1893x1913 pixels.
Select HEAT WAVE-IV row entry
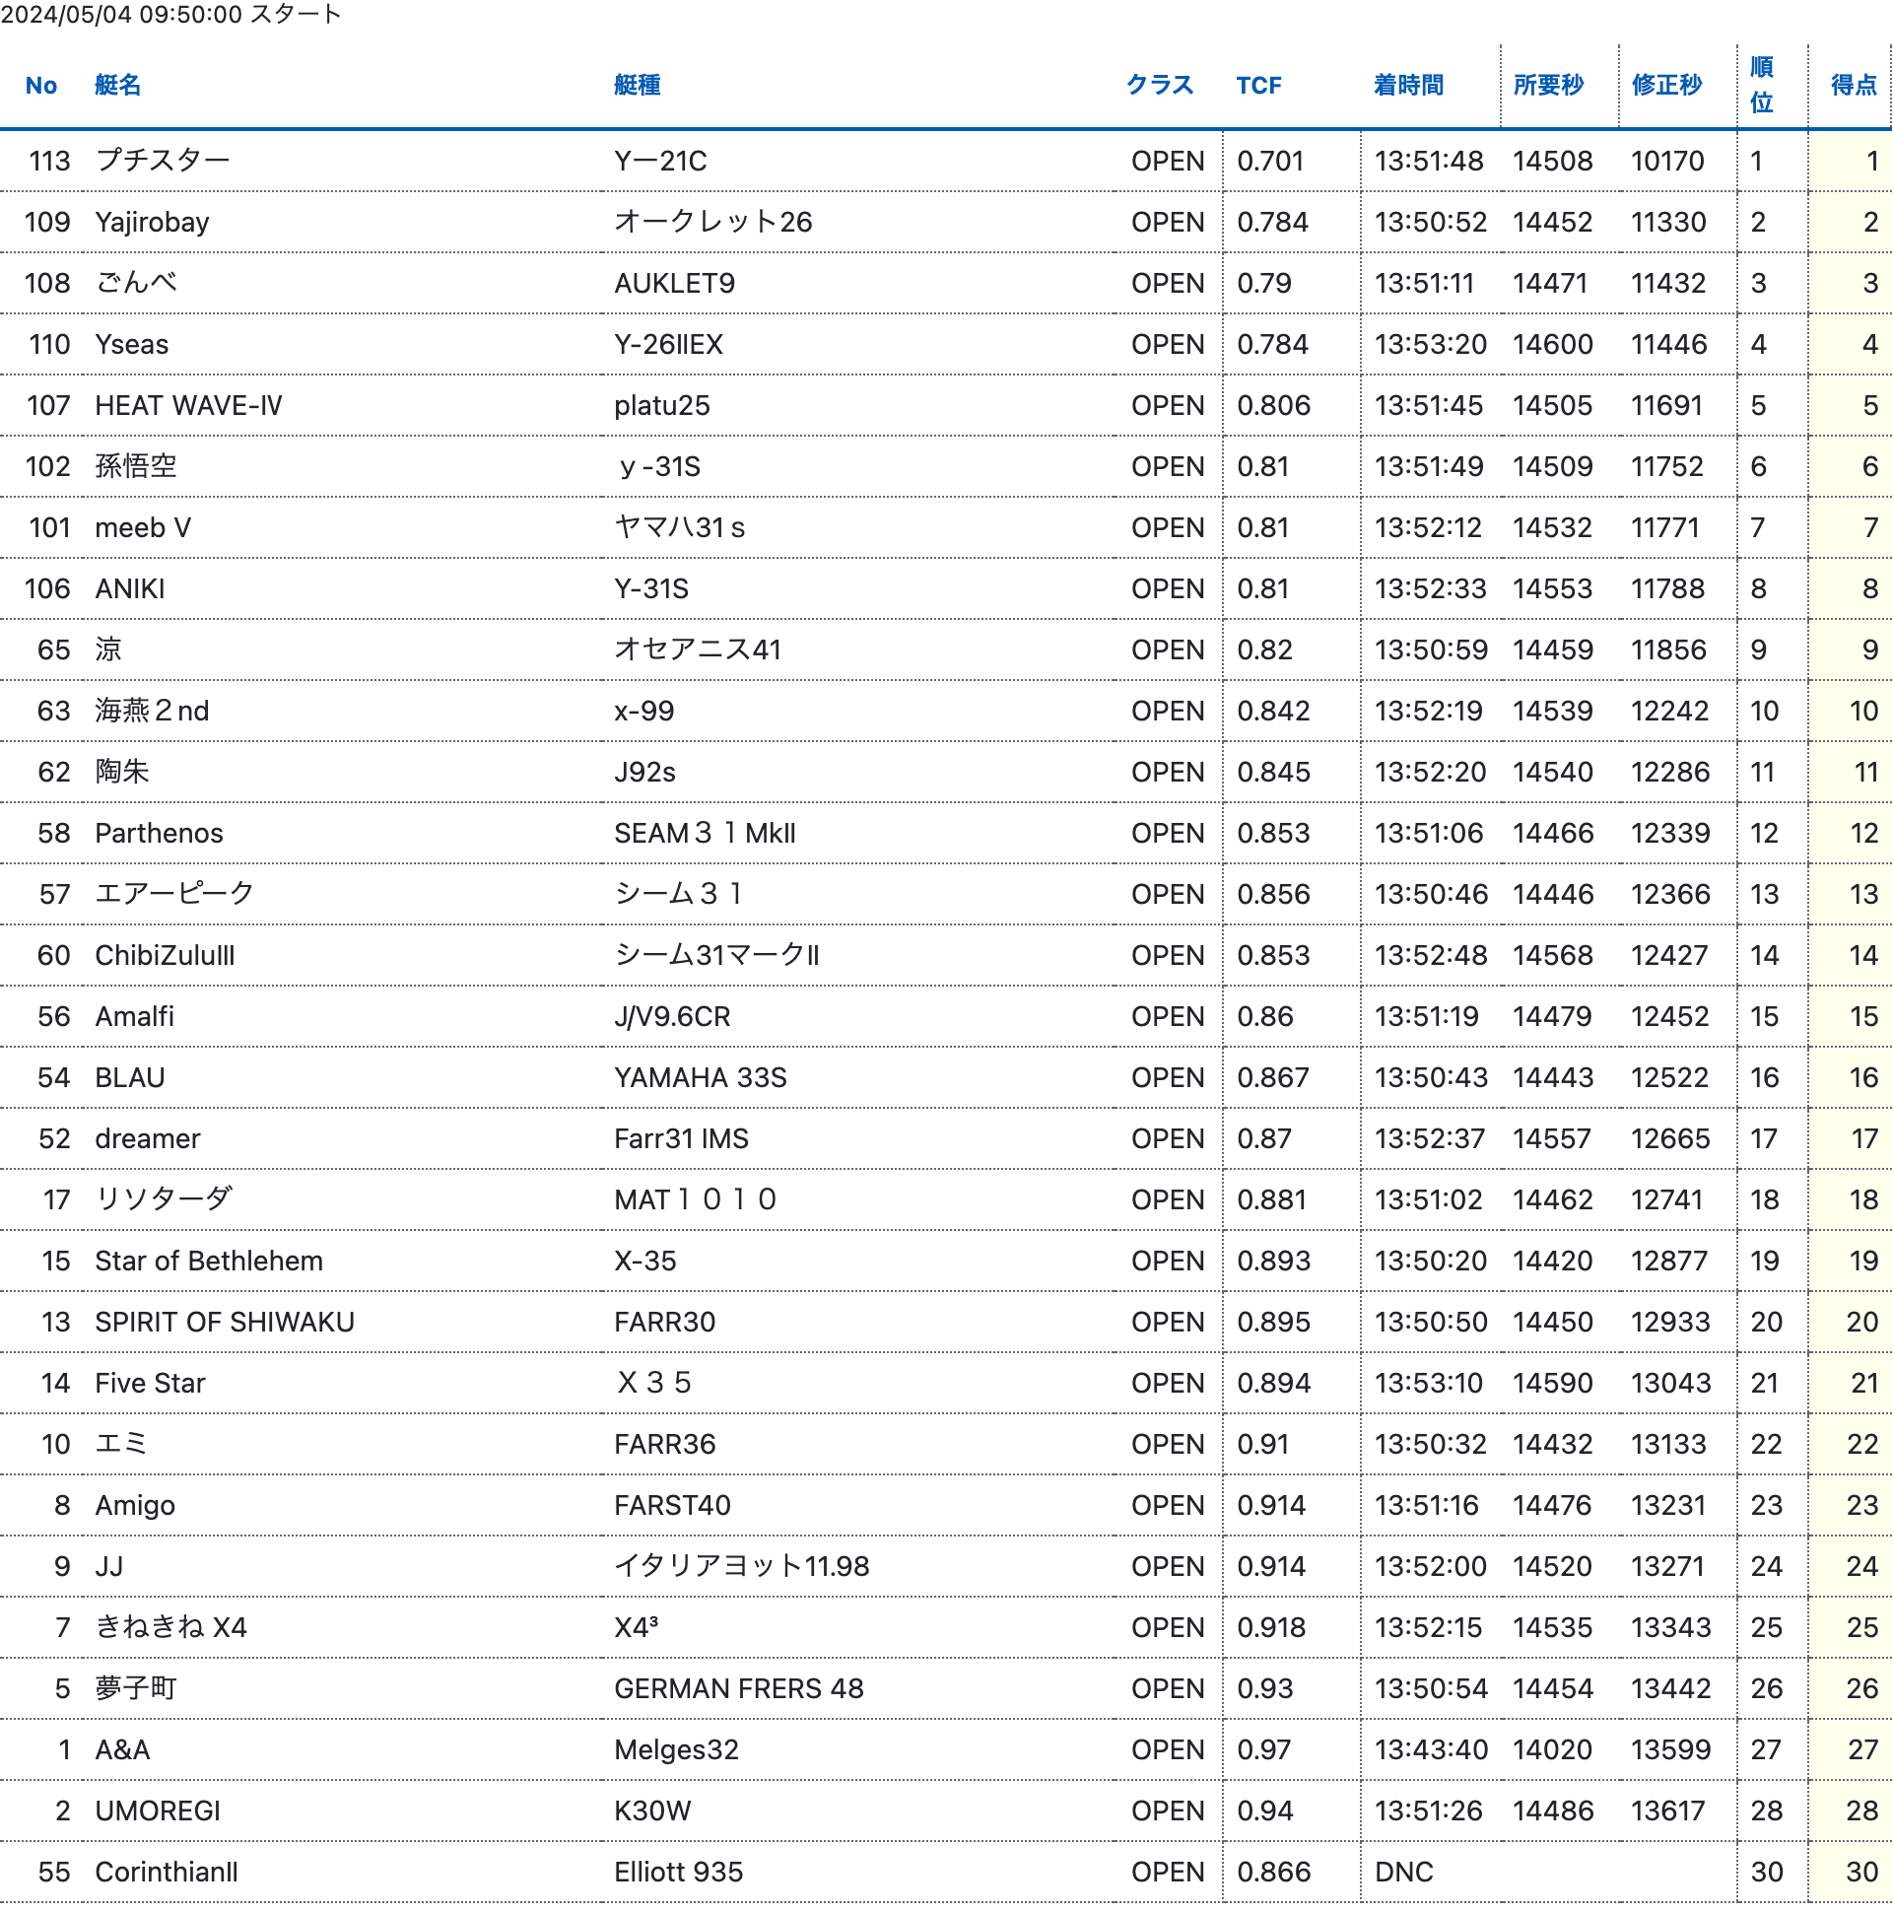(188, 405)
